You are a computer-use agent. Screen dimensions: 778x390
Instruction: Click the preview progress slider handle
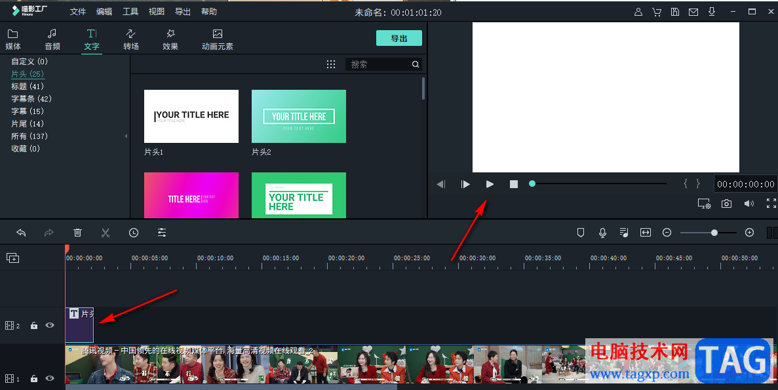[532, 184]
